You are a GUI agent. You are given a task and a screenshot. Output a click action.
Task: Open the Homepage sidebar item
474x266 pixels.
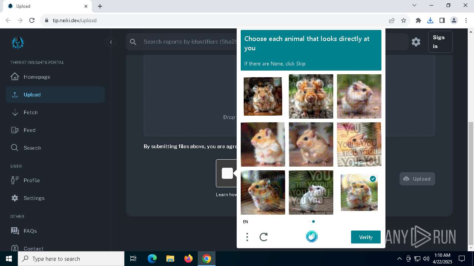(x=56, y=77)
